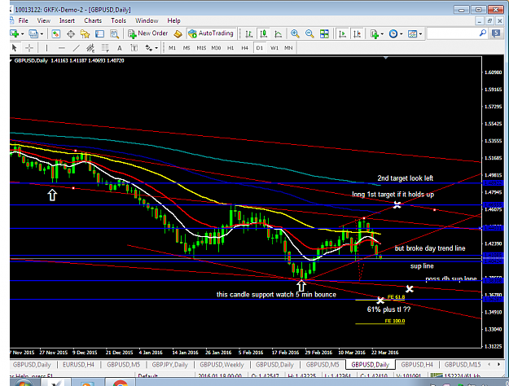
Task: Open the chat notifications icon
Action: click(x=496, y=33)
